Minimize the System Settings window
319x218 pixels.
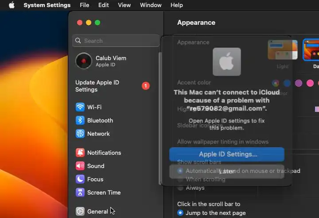pos(89,23)
